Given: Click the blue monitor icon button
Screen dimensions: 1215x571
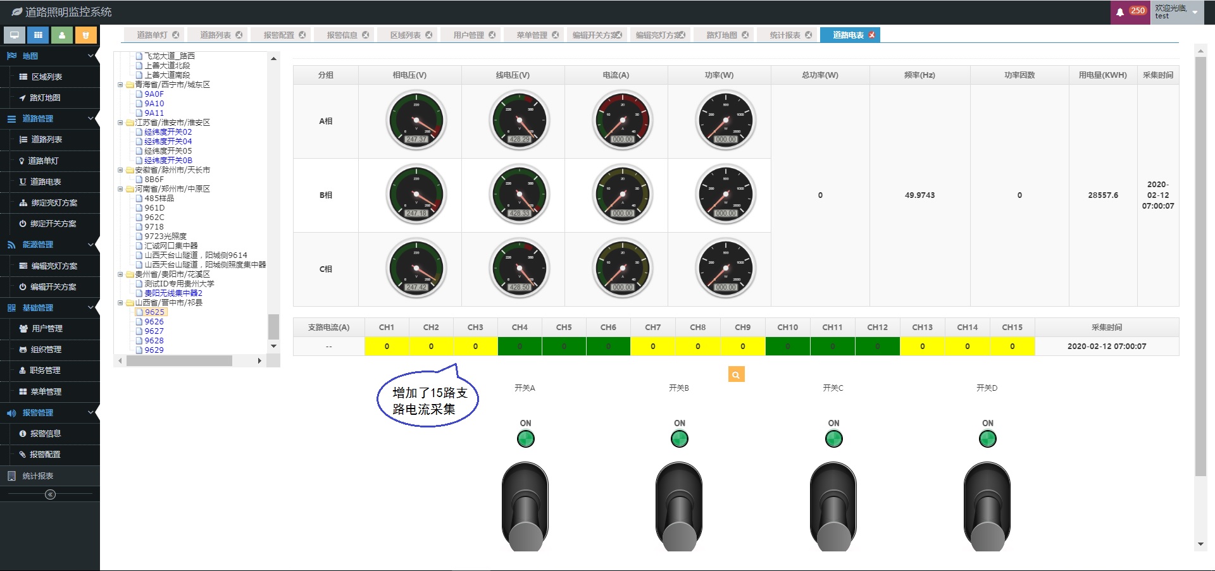Looking at the screenshot, I should tap(15, 35).
